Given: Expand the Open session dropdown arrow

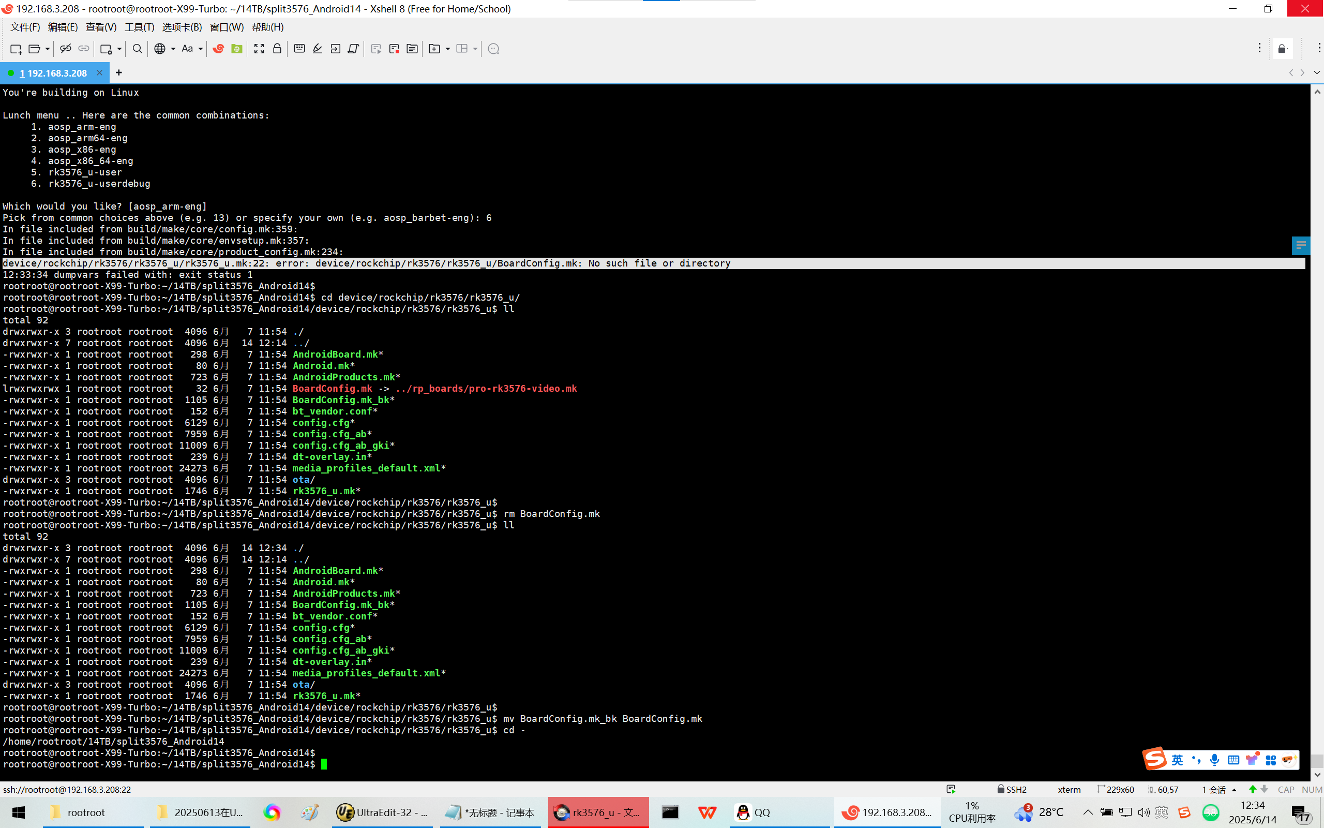Looking at the screenshot, I should click(x=48, y=49).
